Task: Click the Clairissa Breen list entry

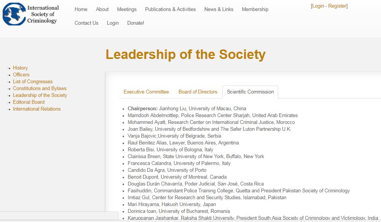Action: (196, 156)
